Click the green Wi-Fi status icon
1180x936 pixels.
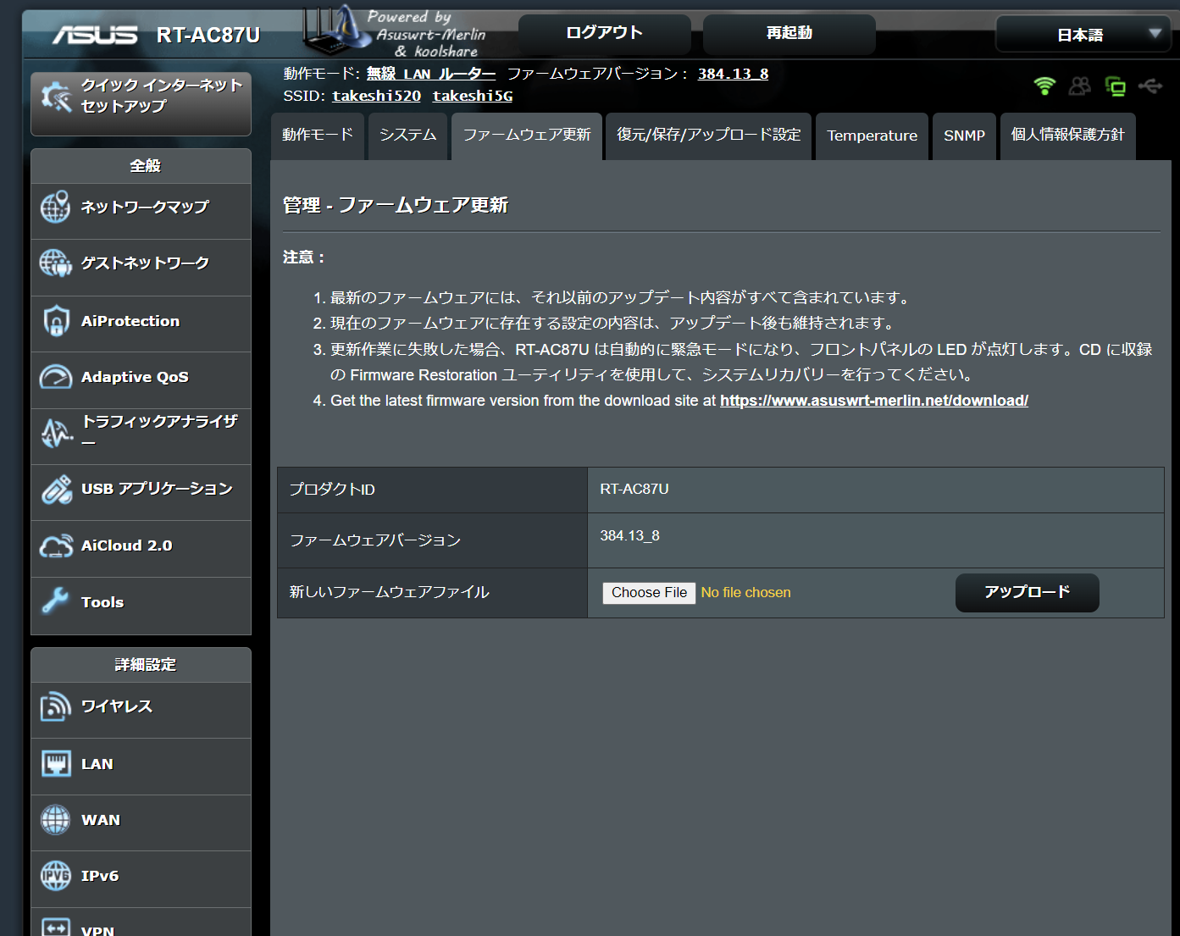(1044, 86)
